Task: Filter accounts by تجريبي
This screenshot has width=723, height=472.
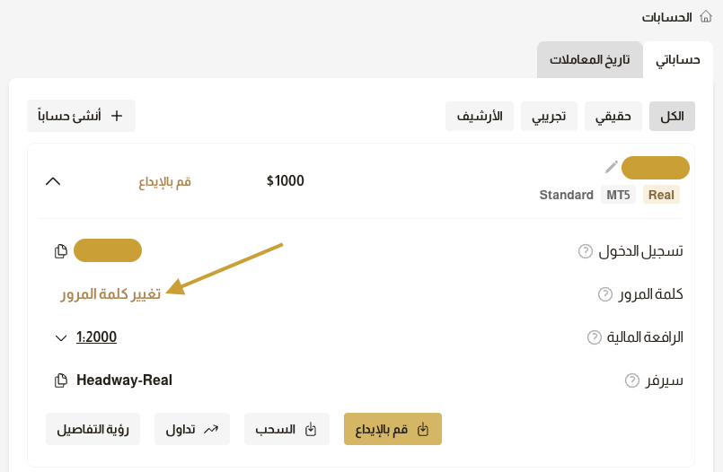Action: coord(548,116)
